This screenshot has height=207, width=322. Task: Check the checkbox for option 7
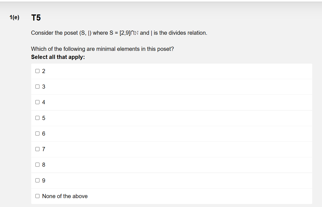click(37, 149)
